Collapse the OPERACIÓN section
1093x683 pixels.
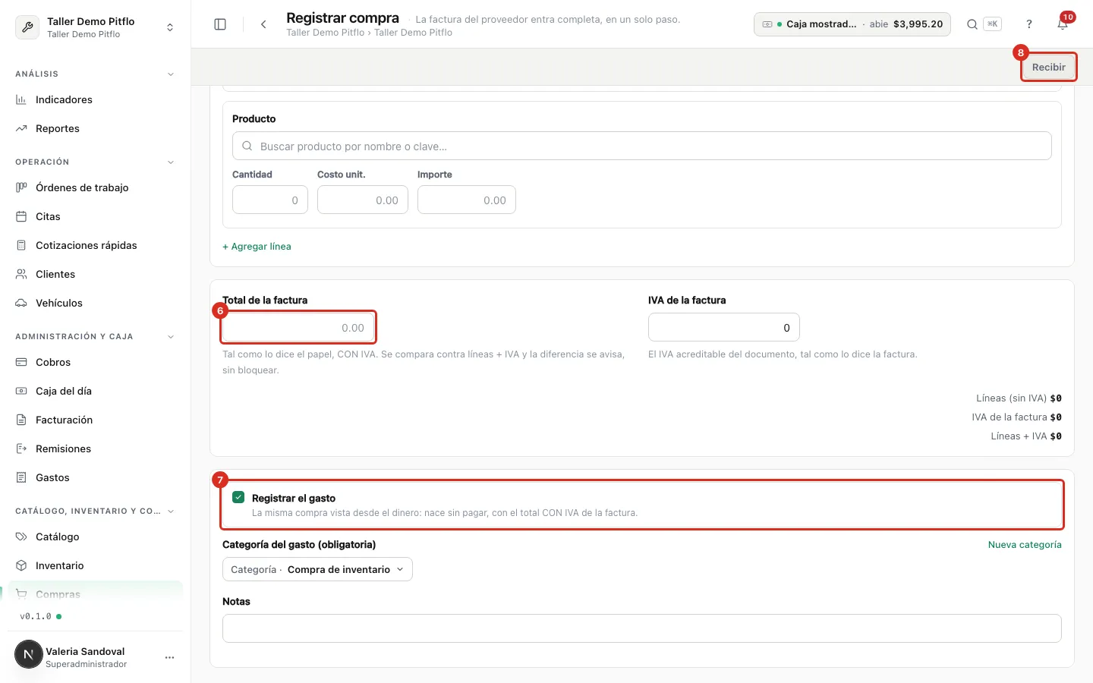pyautogui.click(x=170, y=162)
